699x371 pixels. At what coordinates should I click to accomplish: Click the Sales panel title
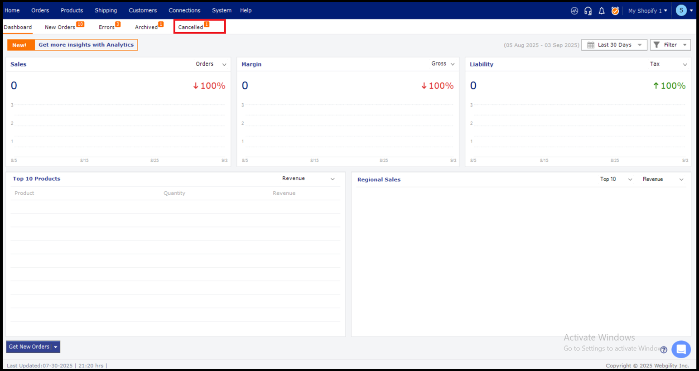pyautogui.click(x=19, y=64)
